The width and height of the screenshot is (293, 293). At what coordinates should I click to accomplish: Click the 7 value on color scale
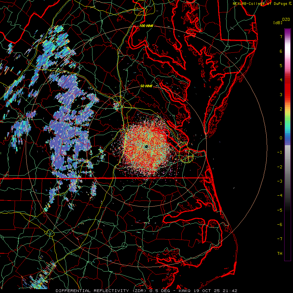[281, 36]
